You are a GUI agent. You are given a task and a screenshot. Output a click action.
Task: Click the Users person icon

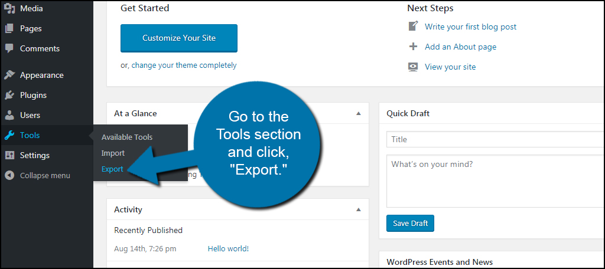coord(9,115)
